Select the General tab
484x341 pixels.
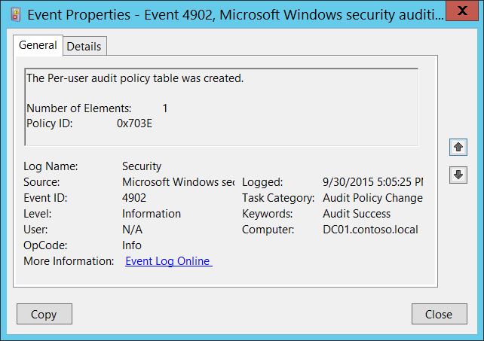(38, 45)
